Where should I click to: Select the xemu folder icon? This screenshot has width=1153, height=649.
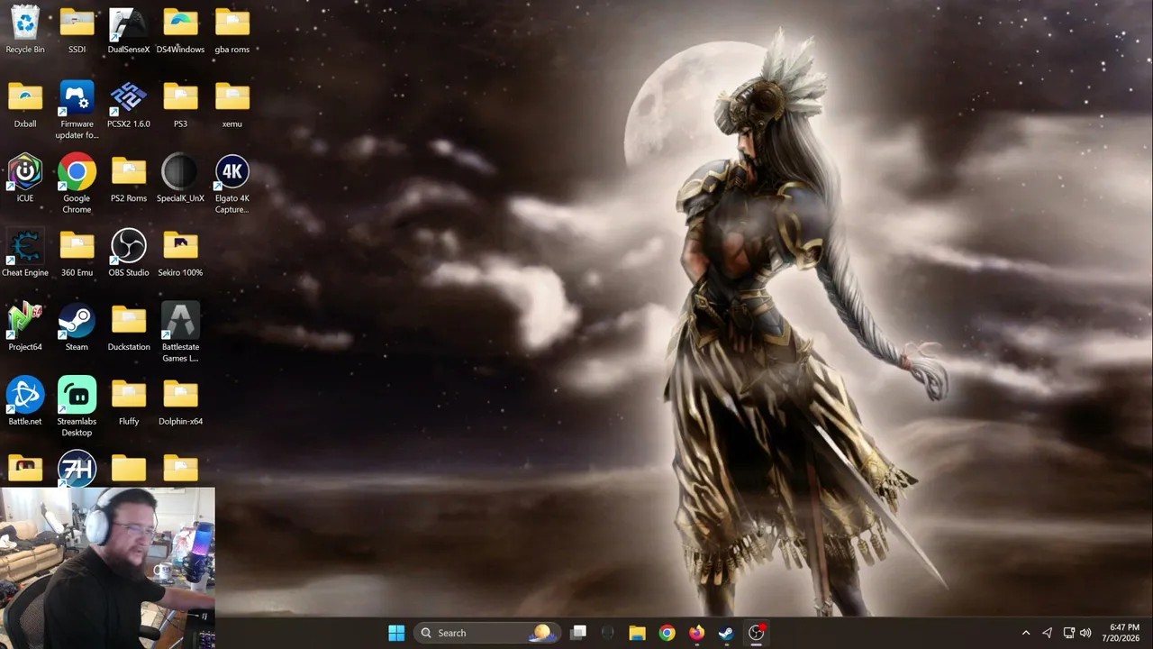232,105
